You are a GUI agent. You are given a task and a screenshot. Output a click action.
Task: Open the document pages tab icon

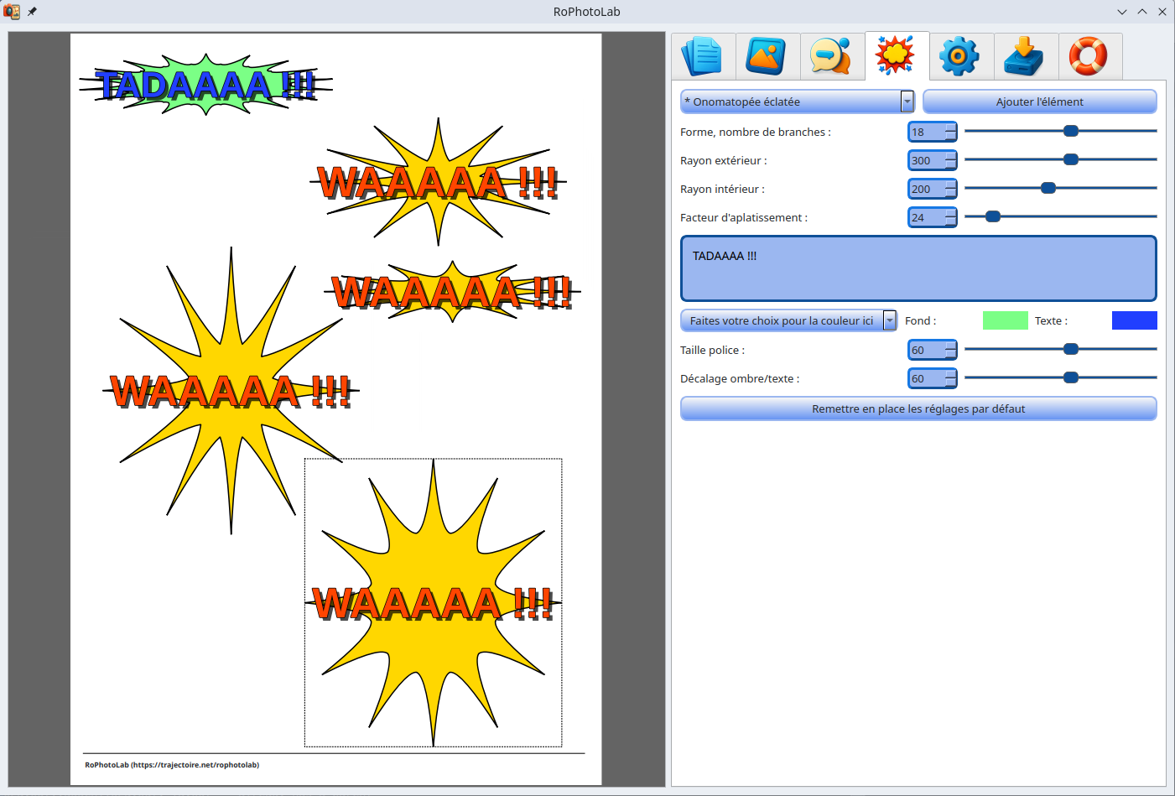pyautogui.click(x=703, y=56)
